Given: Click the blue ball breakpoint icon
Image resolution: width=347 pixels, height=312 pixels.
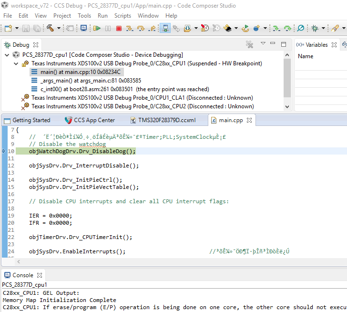Looking at the screenshot, I should pos(256,28).
